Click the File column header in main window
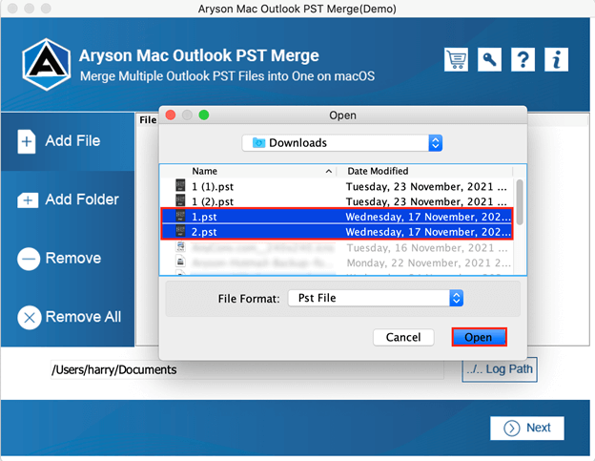595x461 pixels. [x=148, y=120]
